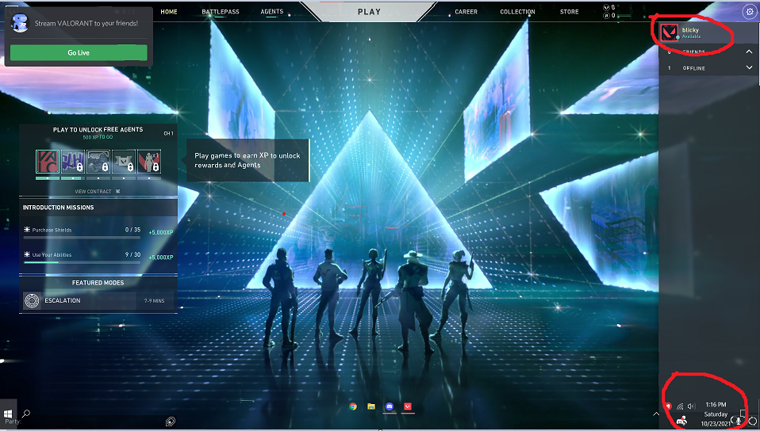Open File Explorer from the taskbar
The width and height of the screenshot is (760, 431).
point(371,406)
